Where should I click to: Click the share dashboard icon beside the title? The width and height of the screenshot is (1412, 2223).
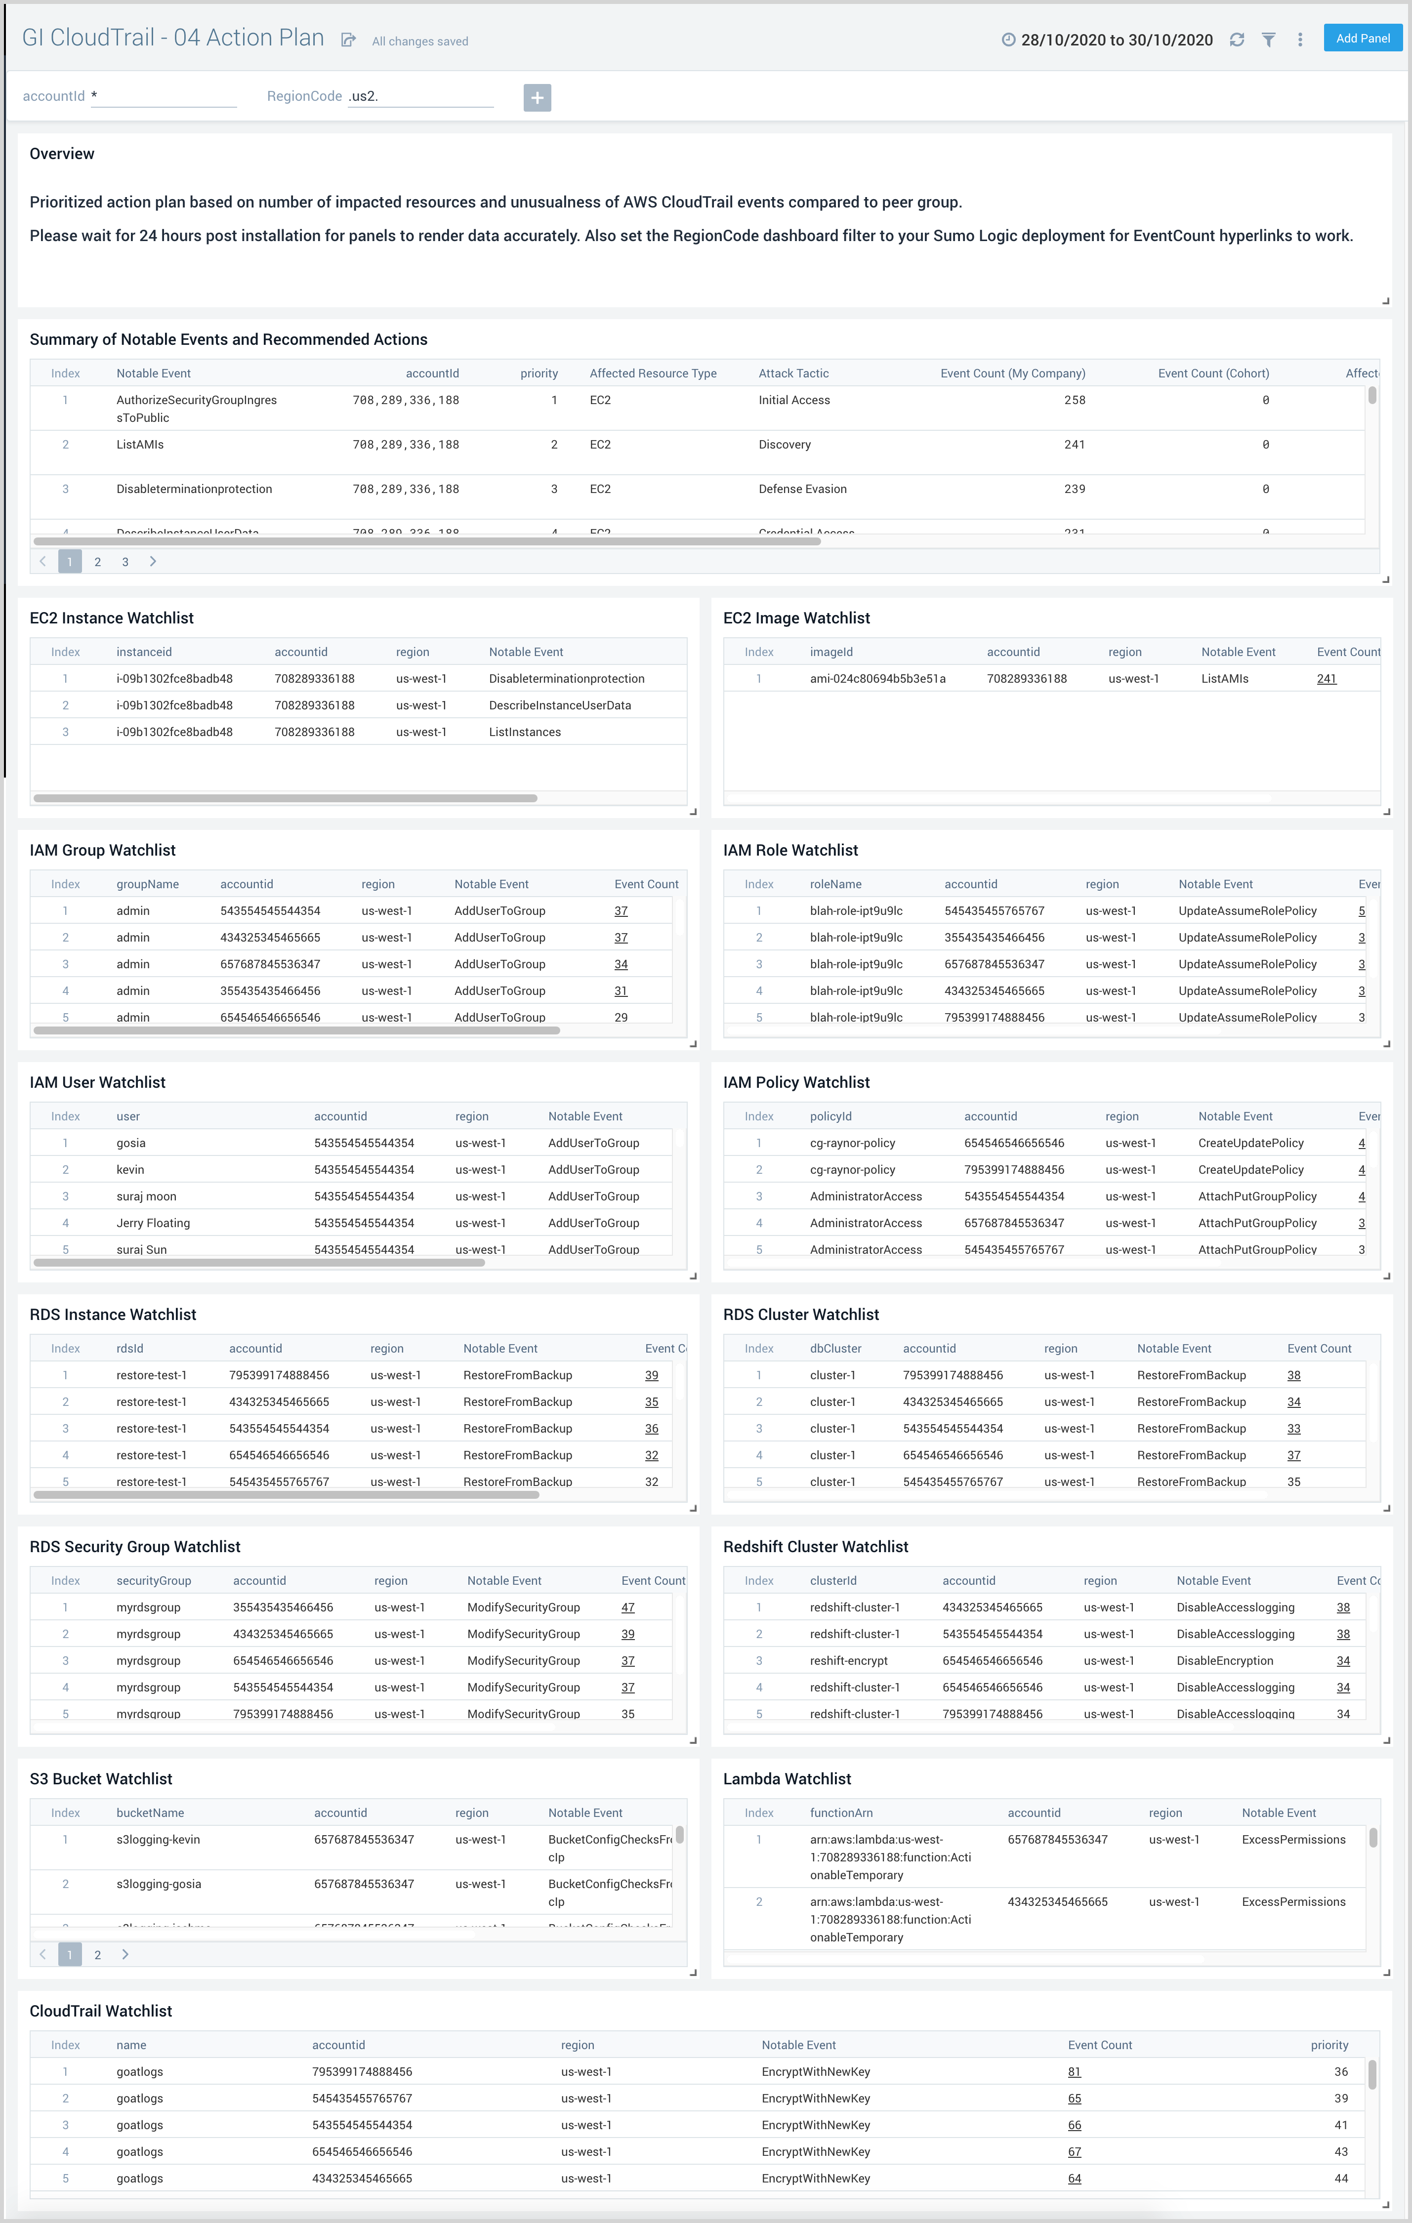(348, 40)
